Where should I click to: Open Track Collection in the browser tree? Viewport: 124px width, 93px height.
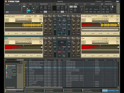click(11, 68)
